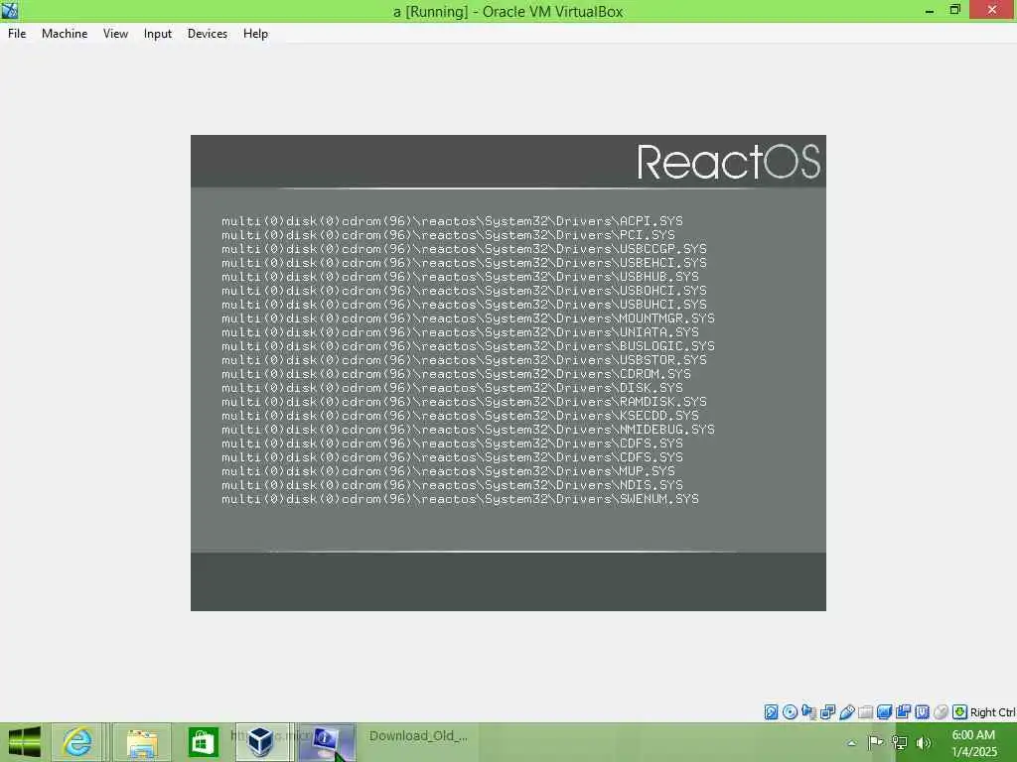Click the KSECDD.SYS driver line
Screen dimensions: 1017x762
point(460,416)
